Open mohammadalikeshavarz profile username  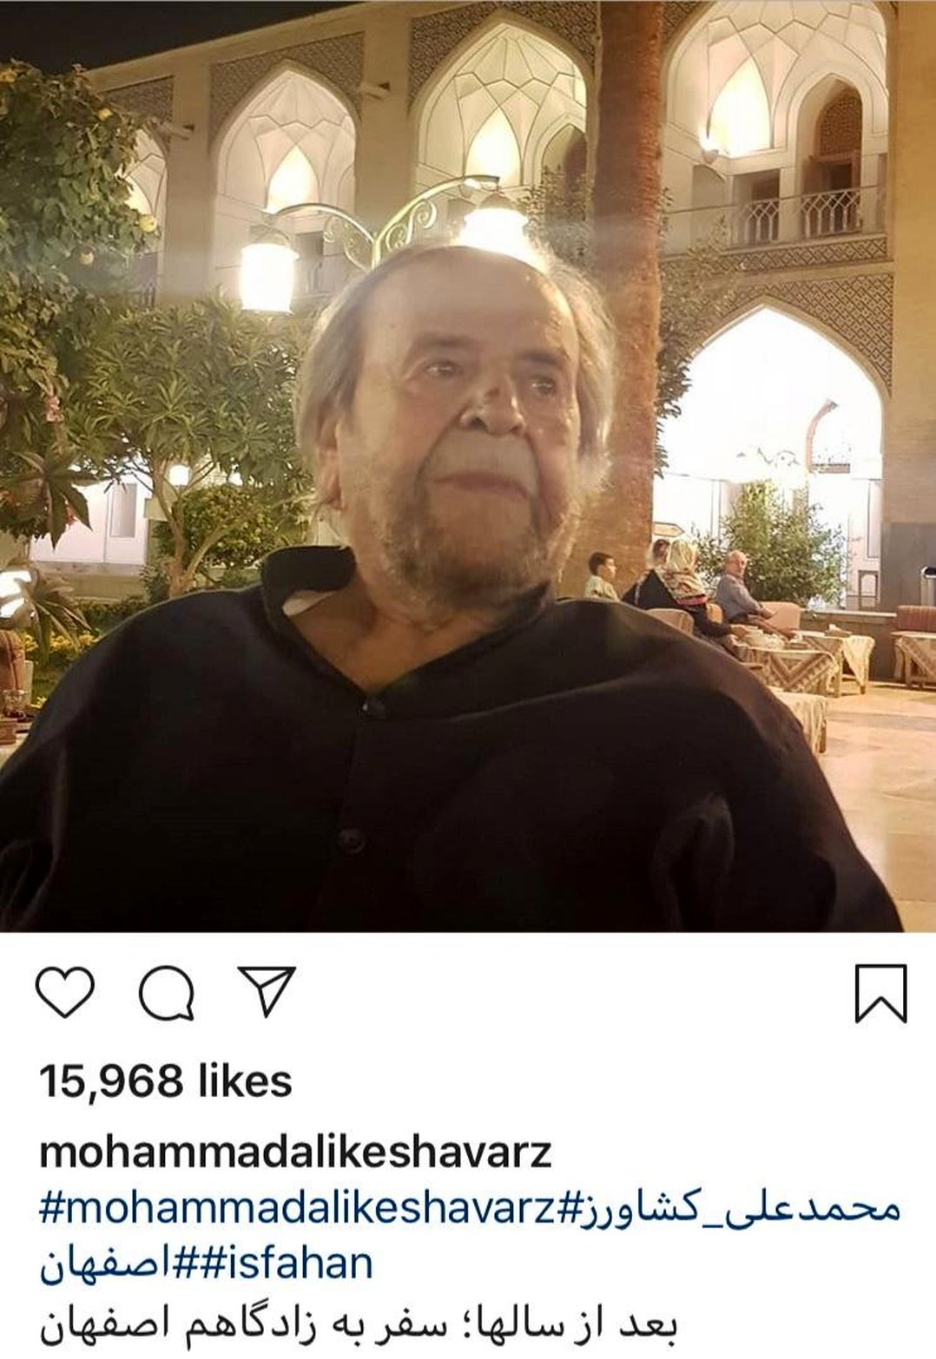[296, 1152]
